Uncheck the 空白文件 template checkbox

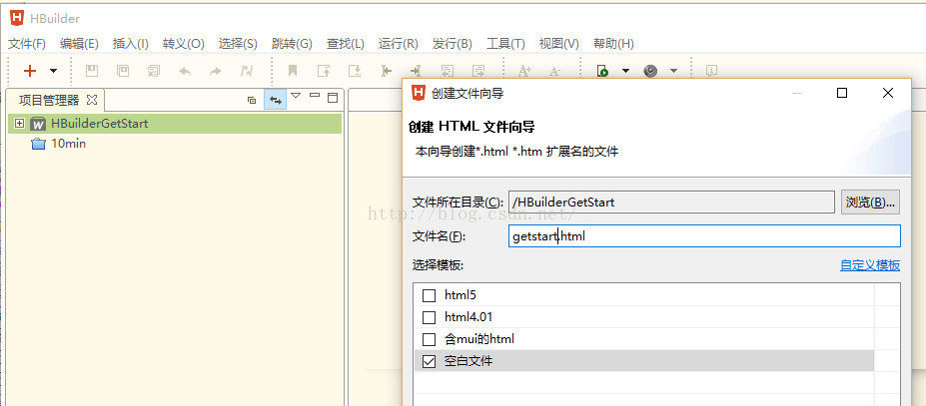430,361
